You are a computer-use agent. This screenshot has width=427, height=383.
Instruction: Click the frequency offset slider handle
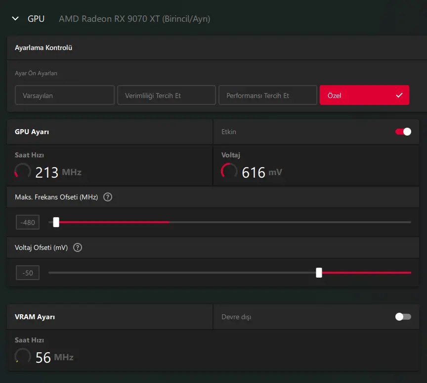pos(56,222)
